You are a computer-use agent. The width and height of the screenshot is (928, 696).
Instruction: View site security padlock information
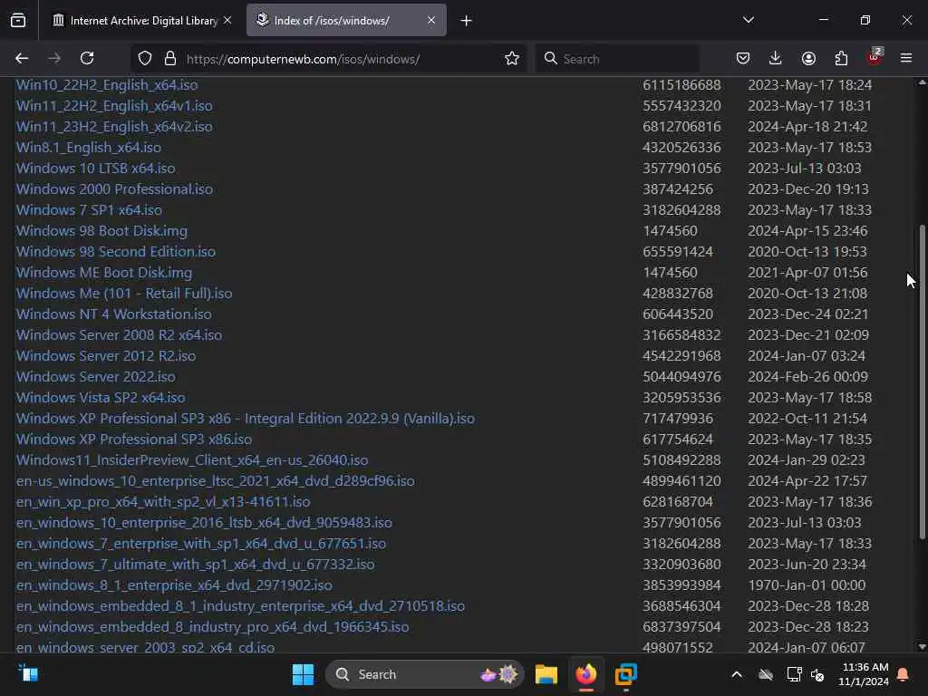point(170,59)
